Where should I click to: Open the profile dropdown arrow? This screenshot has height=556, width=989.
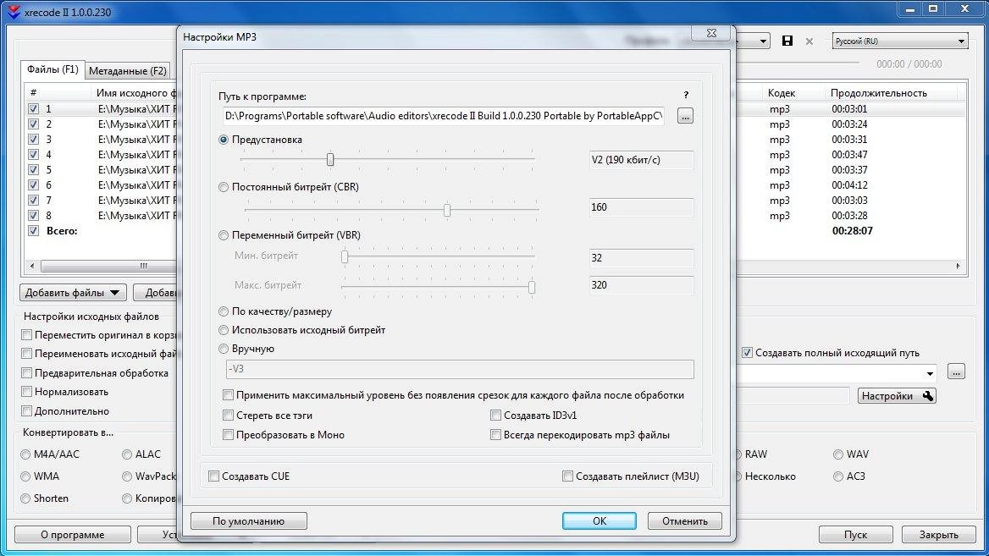(x=763, y=41)
